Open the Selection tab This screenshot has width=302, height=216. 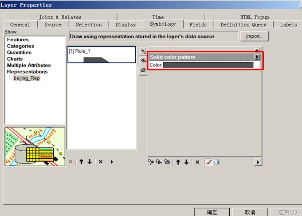point(89,24)
